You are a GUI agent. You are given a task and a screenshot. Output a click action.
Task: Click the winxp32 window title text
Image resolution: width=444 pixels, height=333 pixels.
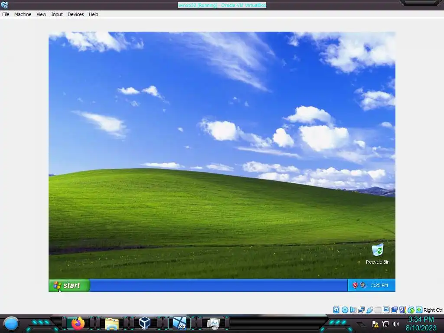(x=222, y=5)
